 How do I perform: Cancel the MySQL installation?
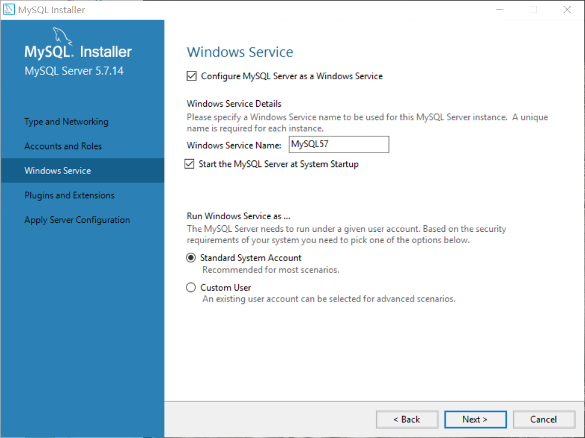(543, 419)
